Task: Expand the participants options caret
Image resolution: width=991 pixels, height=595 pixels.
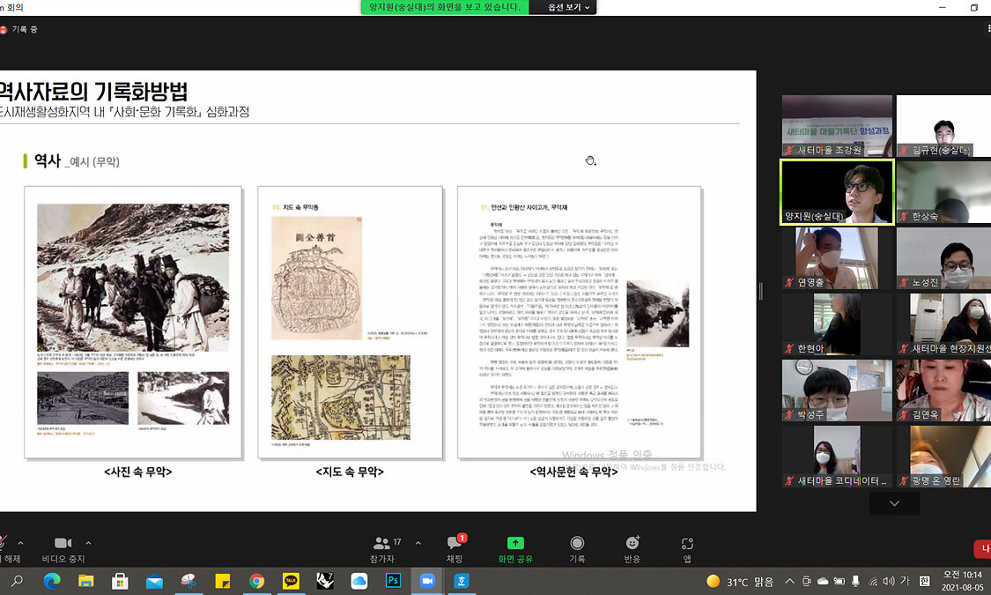Action: click(x=418, y=543)
